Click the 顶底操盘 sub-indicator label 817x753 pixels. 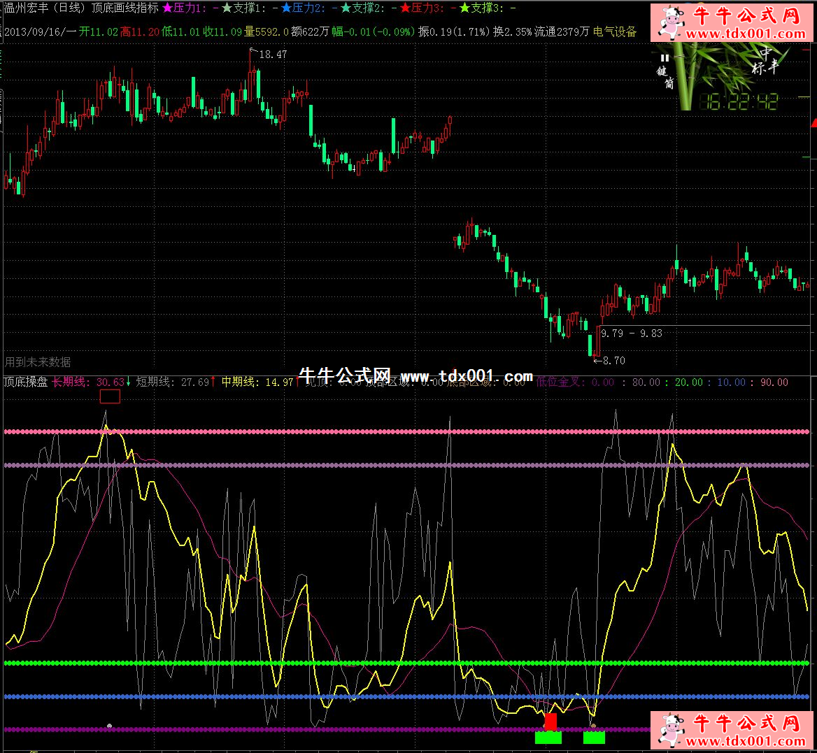coord(26,382)
